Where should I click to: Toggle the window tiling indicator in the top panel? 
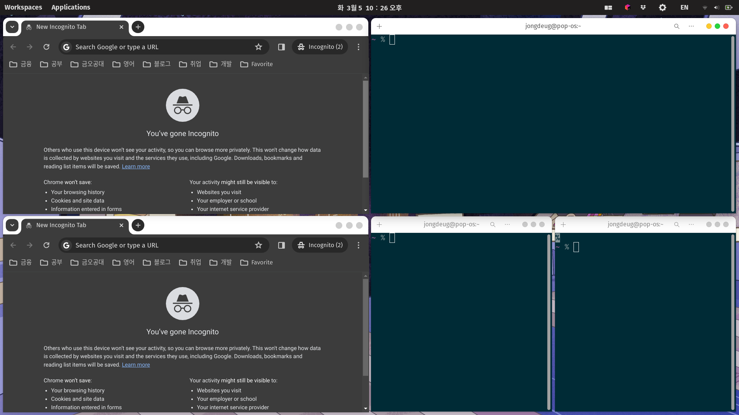608,7
